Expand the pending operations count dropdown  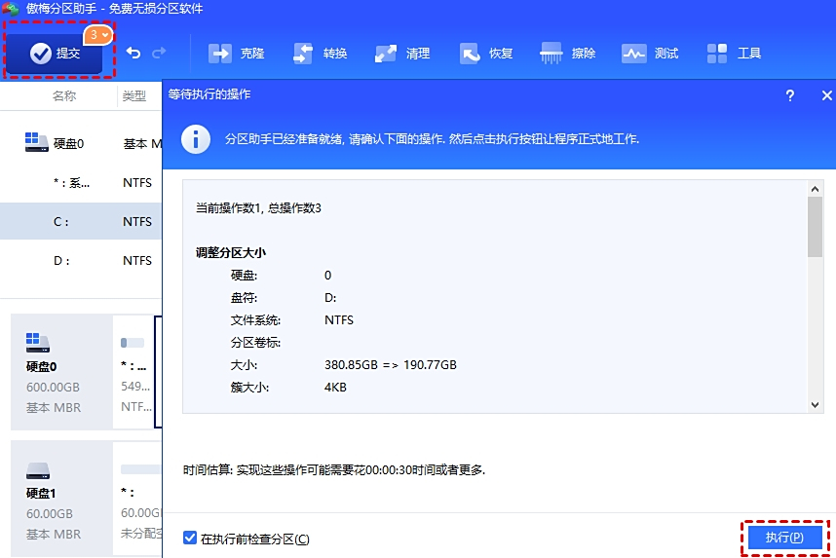pyautogui.click(x=99, y=35)
